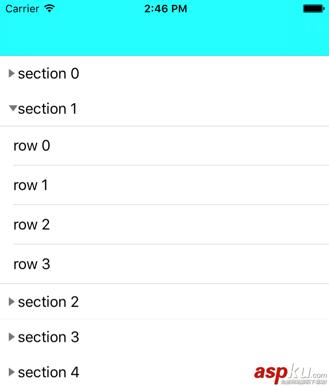Select row 0 in section 1
This screenshot has width=329, height=387.
[x=164, y=146]
